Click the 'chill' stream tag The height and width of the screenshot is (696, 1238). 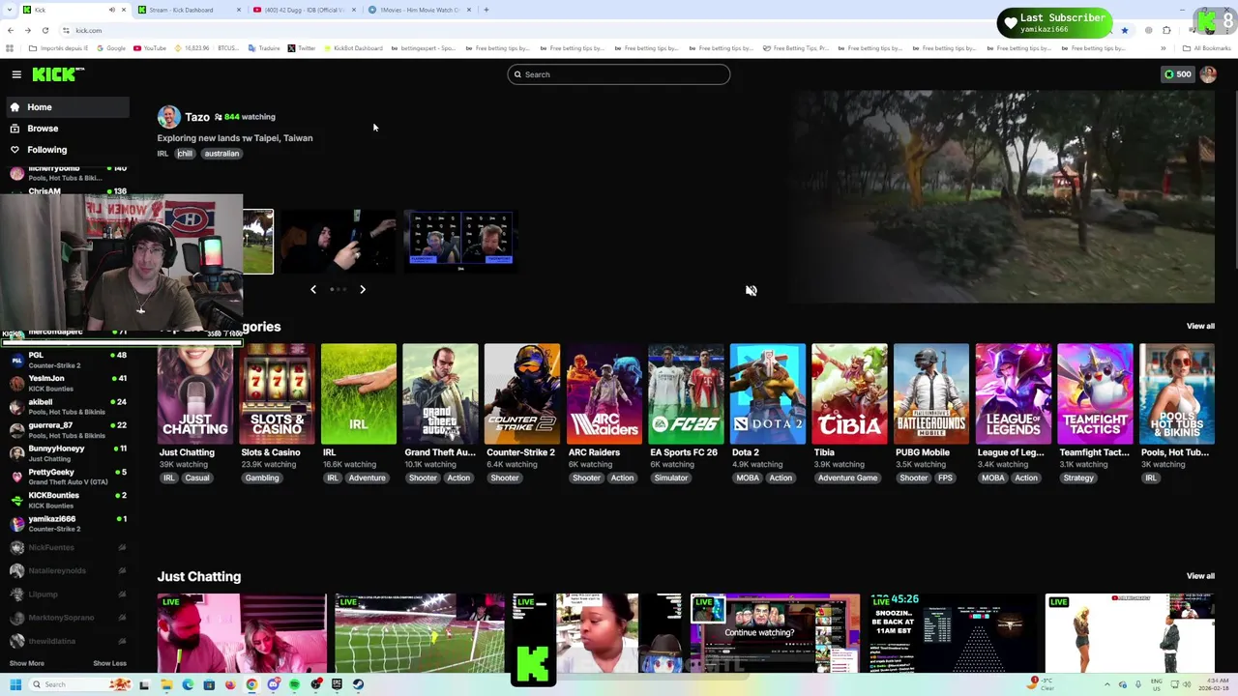pyautogui.click(x=185, y=154)
